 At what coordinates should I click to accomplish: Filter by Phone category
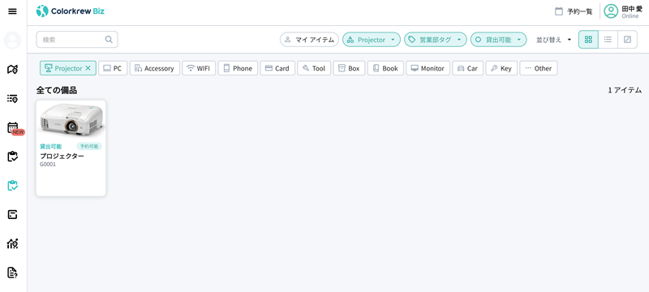point(238,68)
